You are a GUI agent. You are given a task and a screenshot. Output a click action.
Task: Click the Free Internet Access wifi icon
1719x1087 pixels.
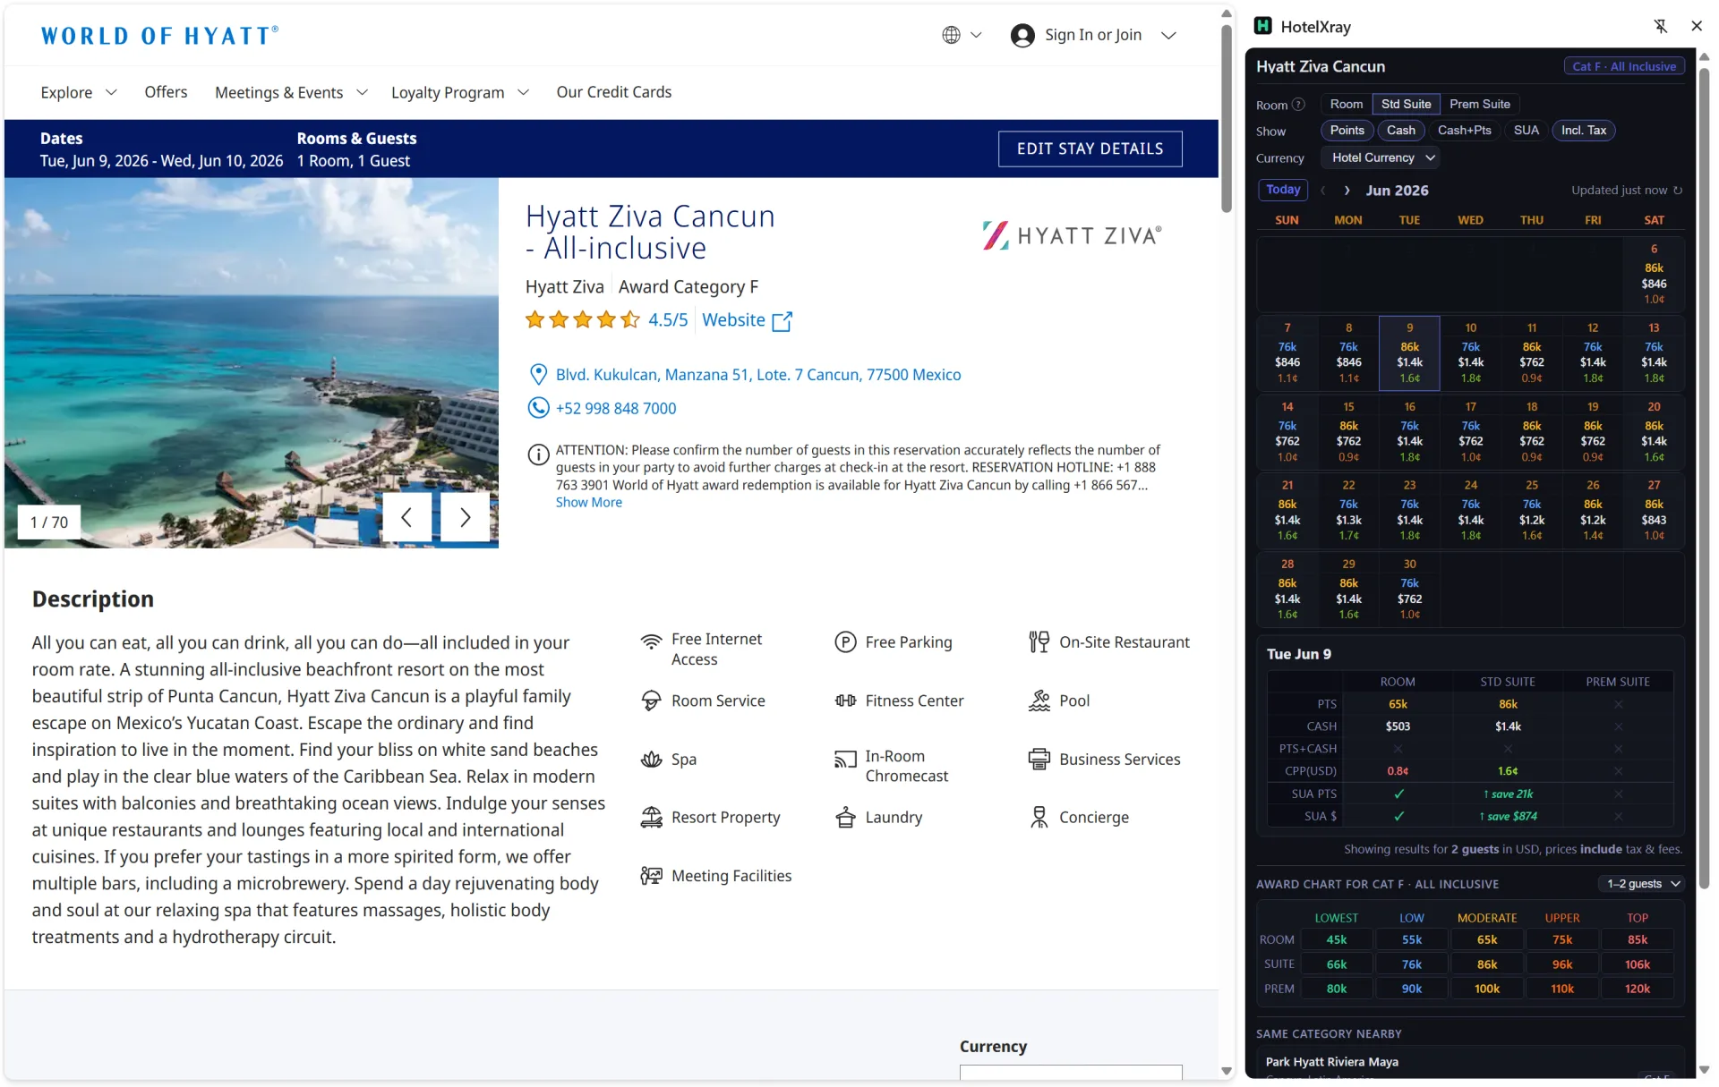point(651,641)
